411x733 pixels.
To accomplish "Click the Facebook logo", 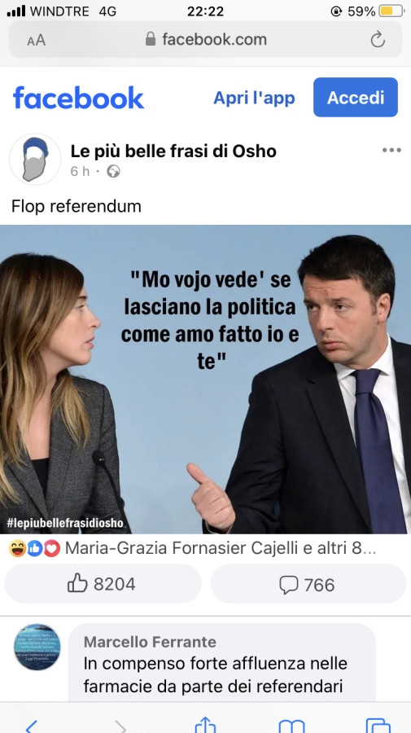I will (x=78, y=97).
